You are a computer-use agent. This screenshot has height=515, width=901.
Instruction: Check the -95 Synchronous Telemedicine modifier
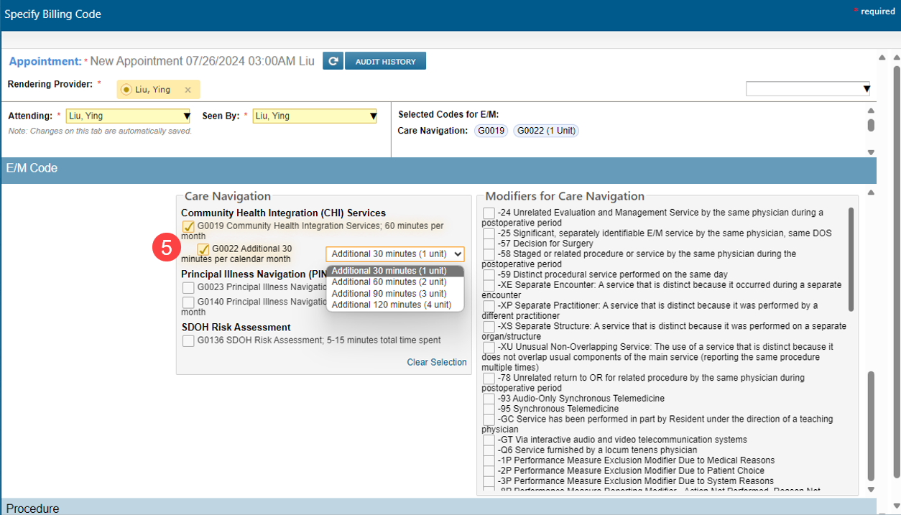click(489, 409)
